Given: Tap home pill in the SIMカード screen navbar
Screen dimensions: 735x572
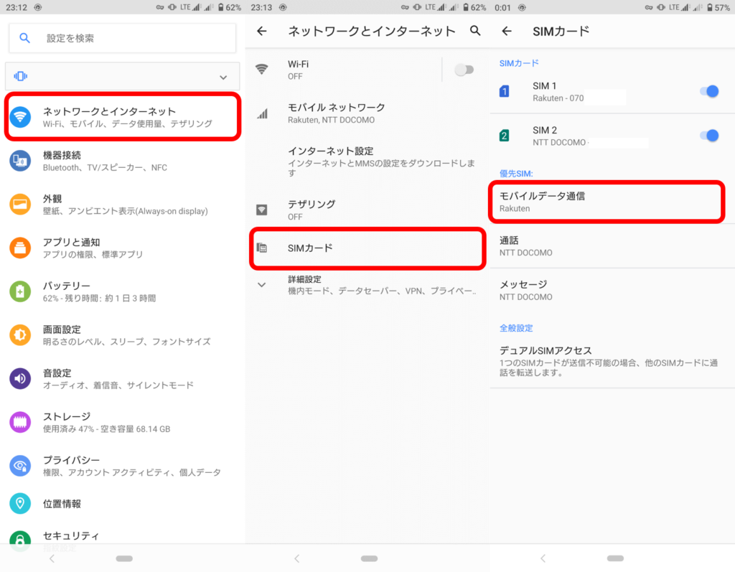Looking at the screenshot, I should (615, 558).
